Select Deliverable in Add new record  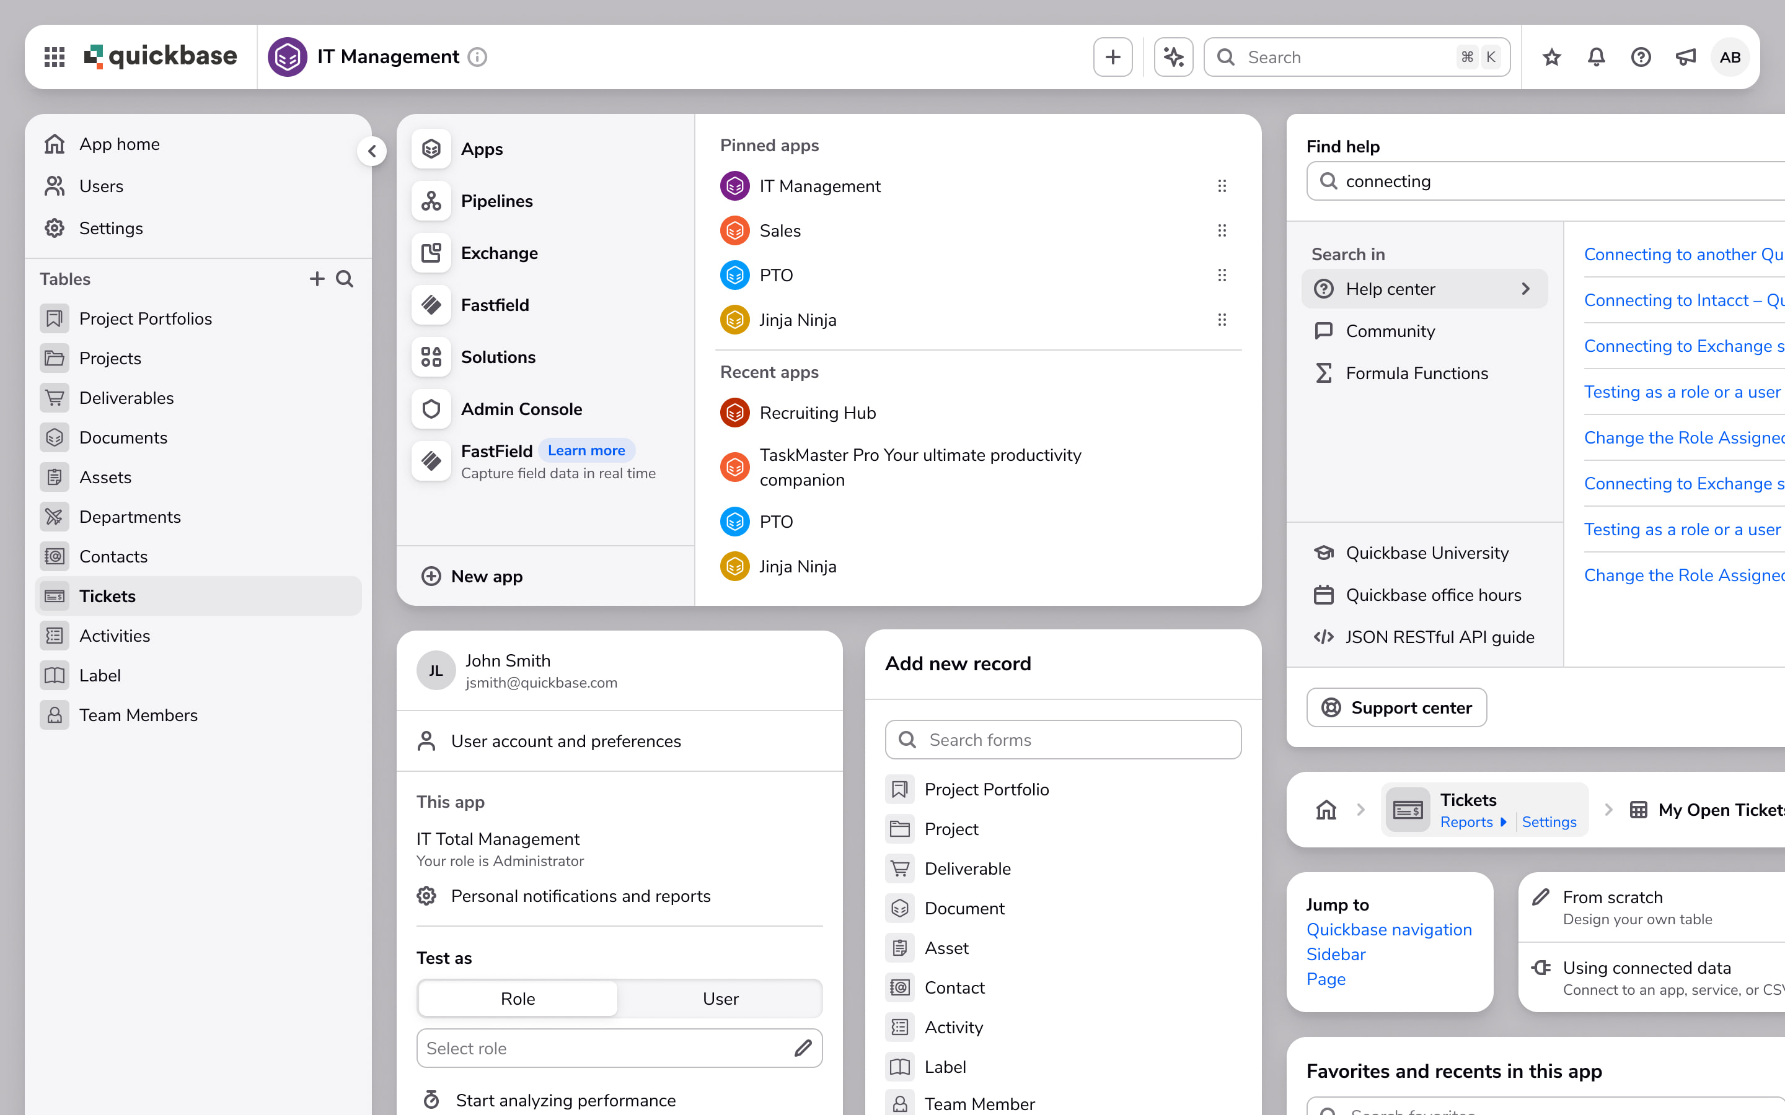pyautogui.click(x=1063, y=868)
